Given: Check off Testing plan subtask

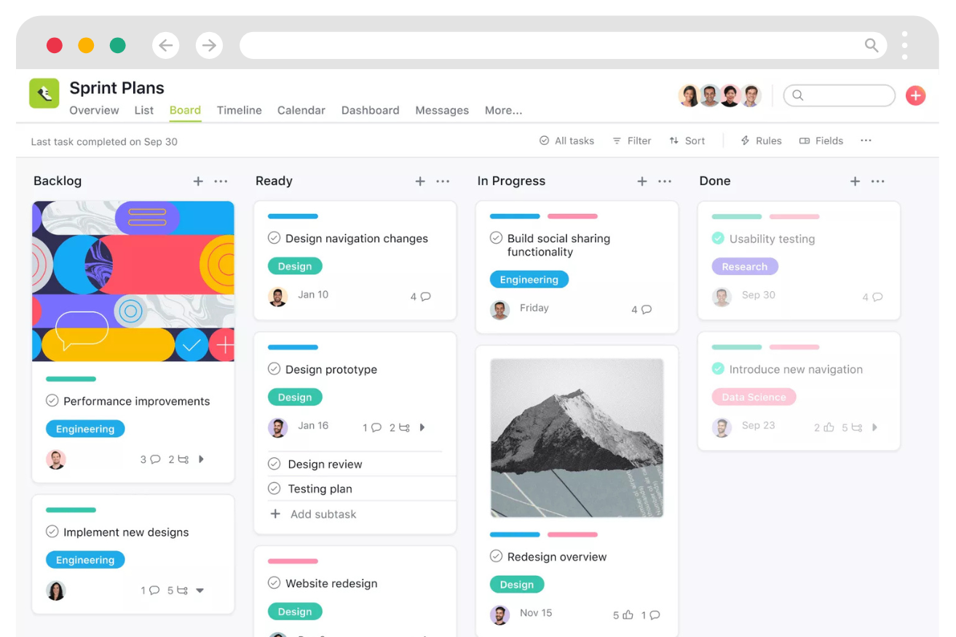Looking at the screenshot, I should (x=274, y=488).
